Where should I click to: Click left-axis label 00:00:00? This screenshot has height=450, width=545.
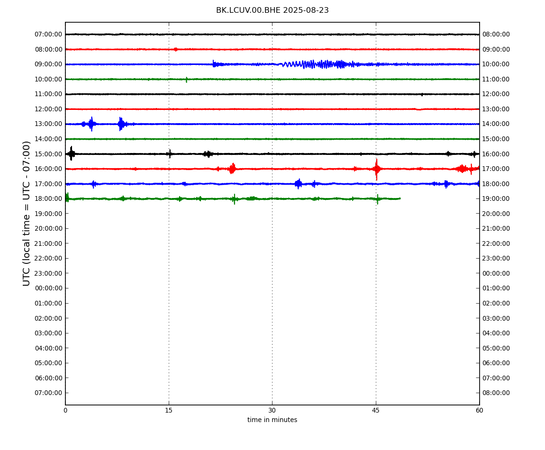tap(48, 288)
